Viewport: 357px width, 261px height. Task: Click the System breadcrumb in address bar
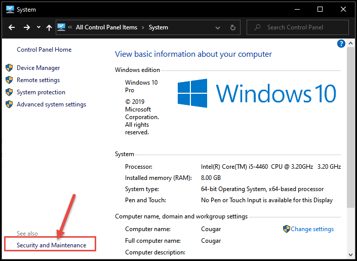tap(158, 27)
